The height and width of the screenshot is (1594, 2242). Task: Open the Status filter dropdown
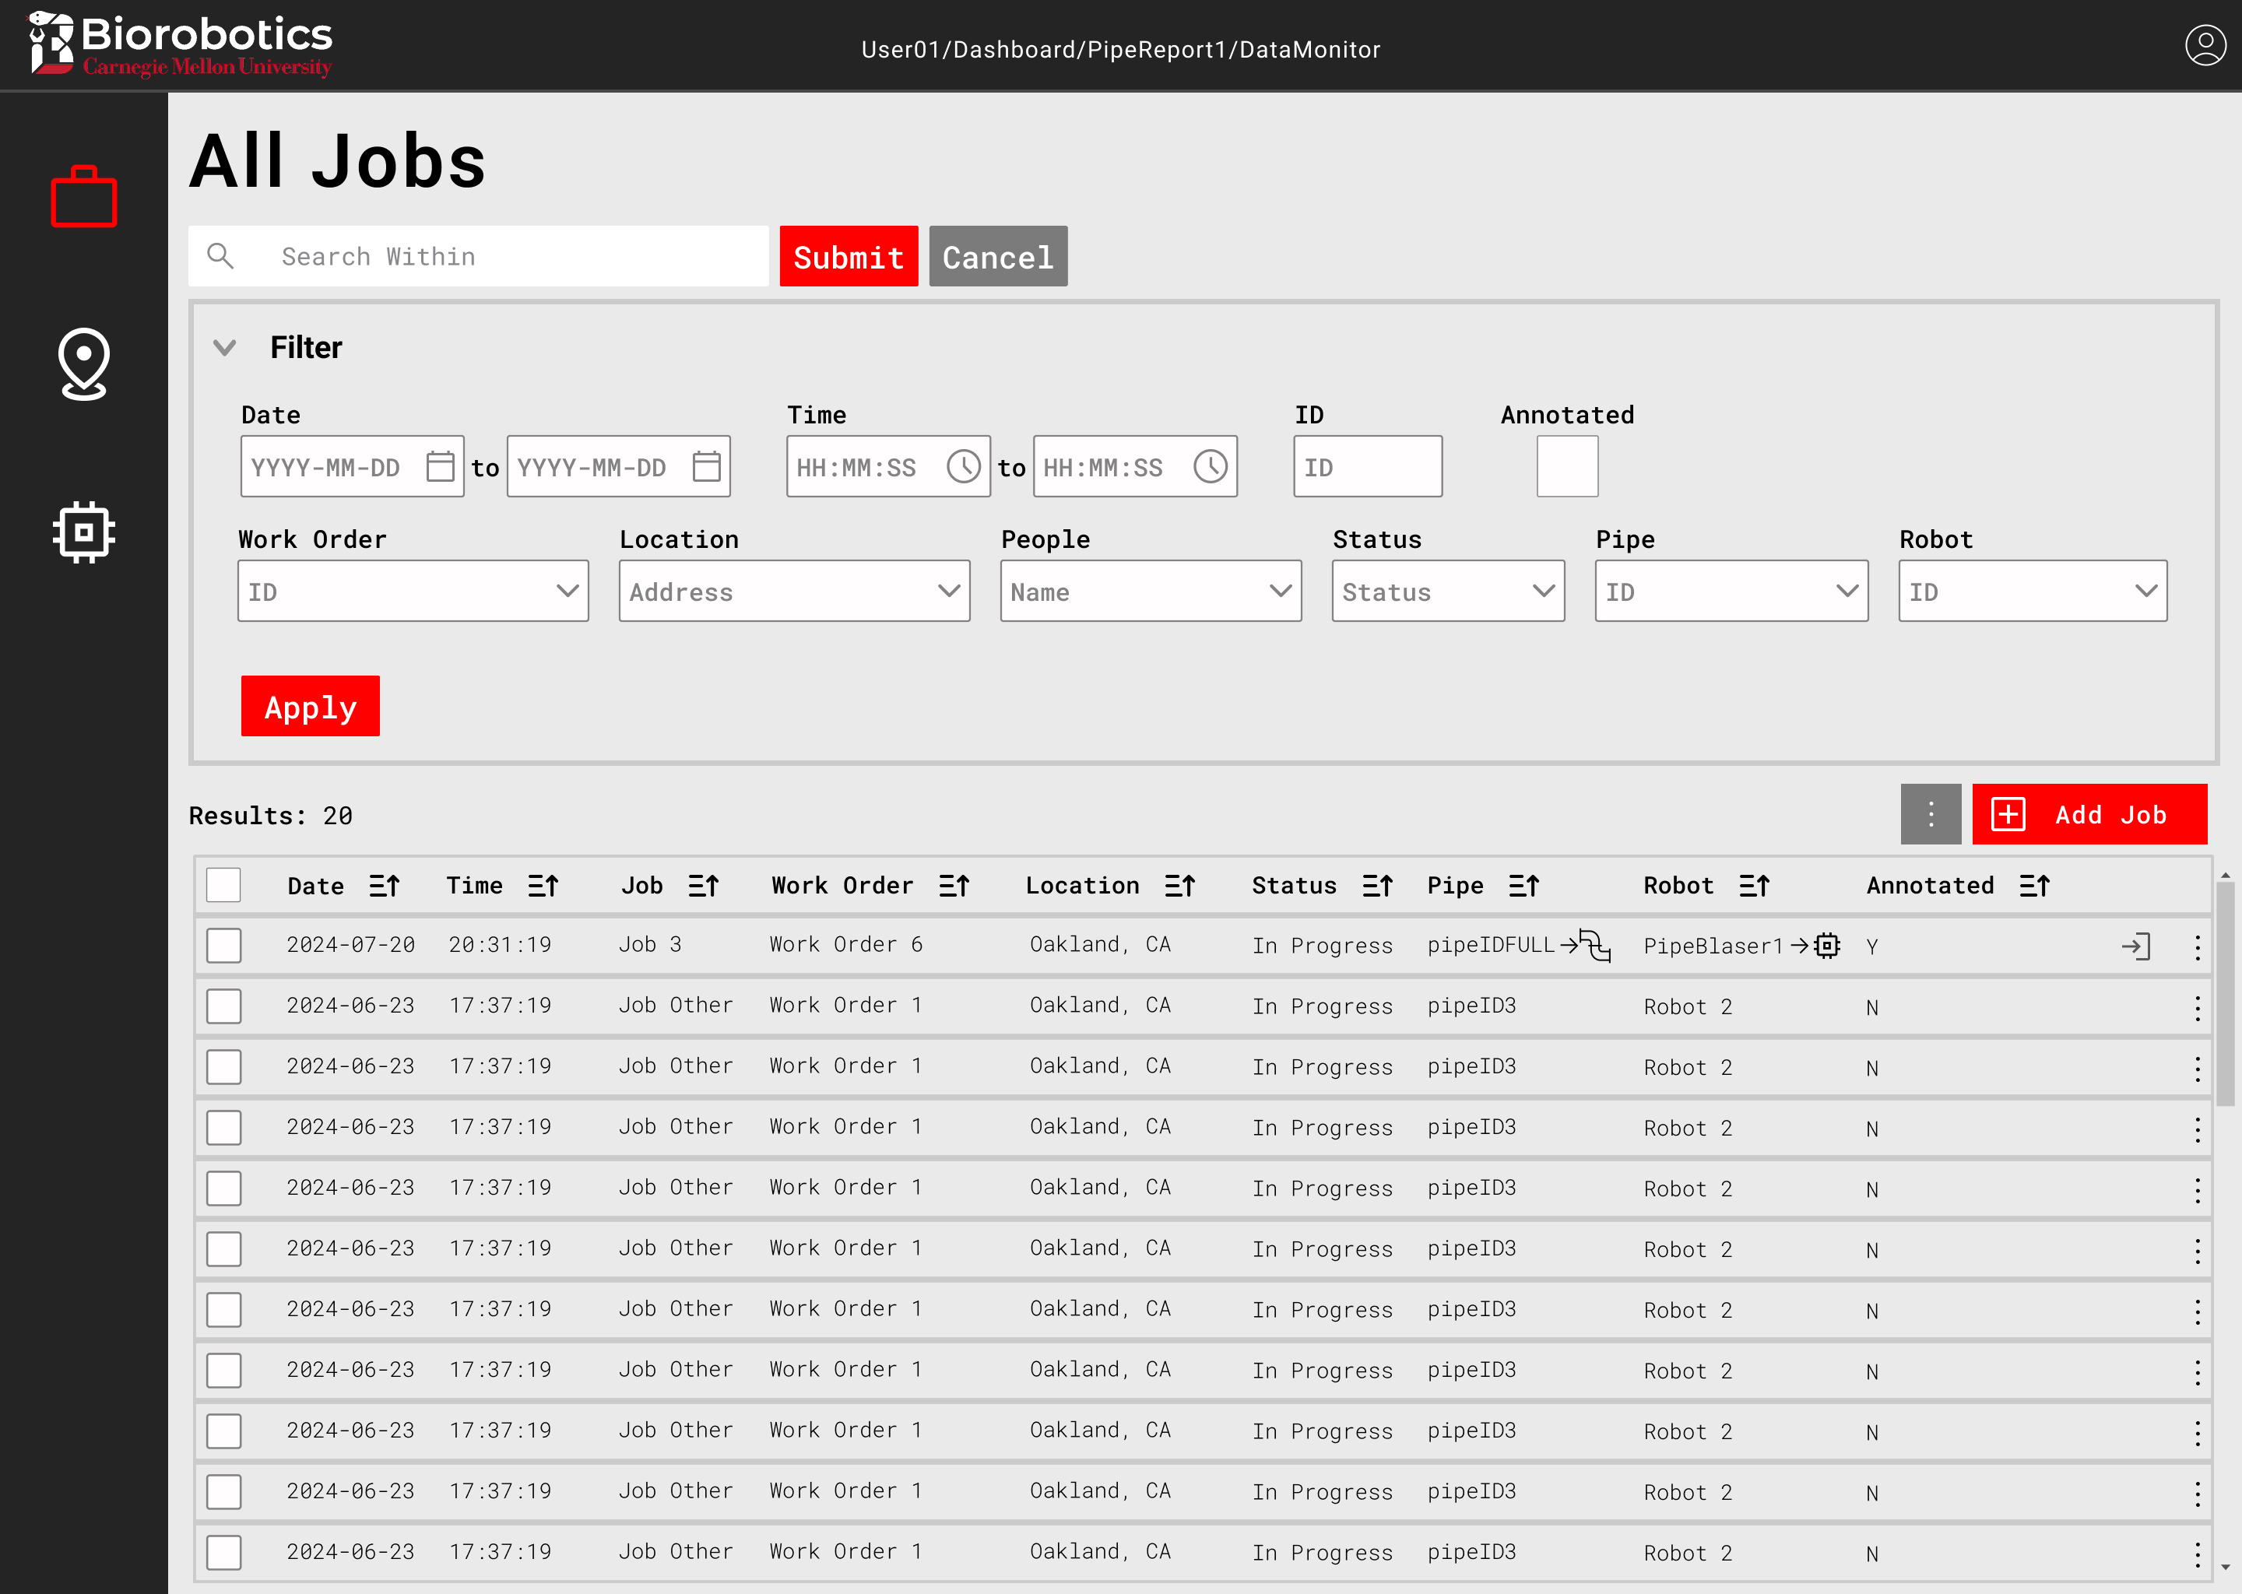(x=1448, y=590)
